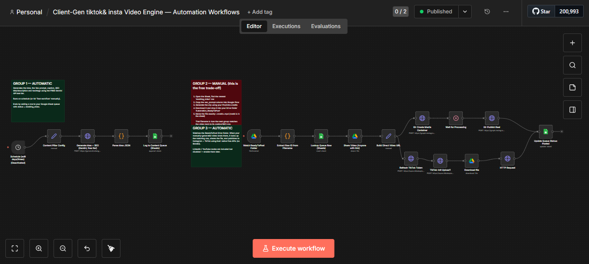Switch to the Executions tab
This screenshot has width=589, height=264.
pos(286,26)
